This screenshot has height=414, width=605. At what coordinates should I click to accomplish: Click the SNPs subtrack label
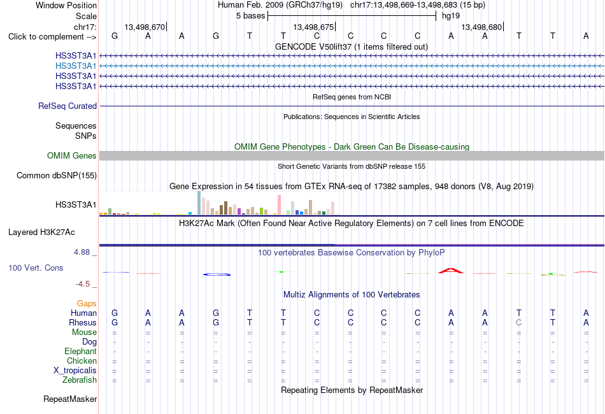click(86, 136)
